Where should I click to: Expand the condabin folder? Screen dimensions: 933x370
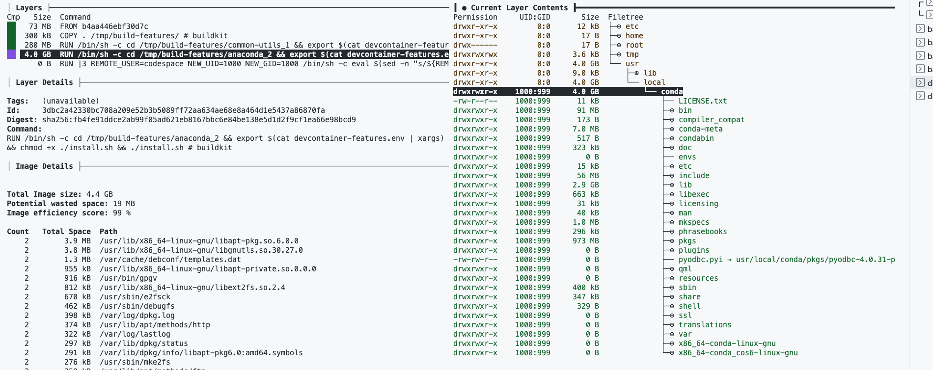point(672,138)
